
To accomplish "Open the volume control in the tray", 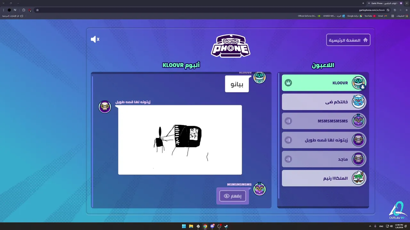I will pos(391,226).
